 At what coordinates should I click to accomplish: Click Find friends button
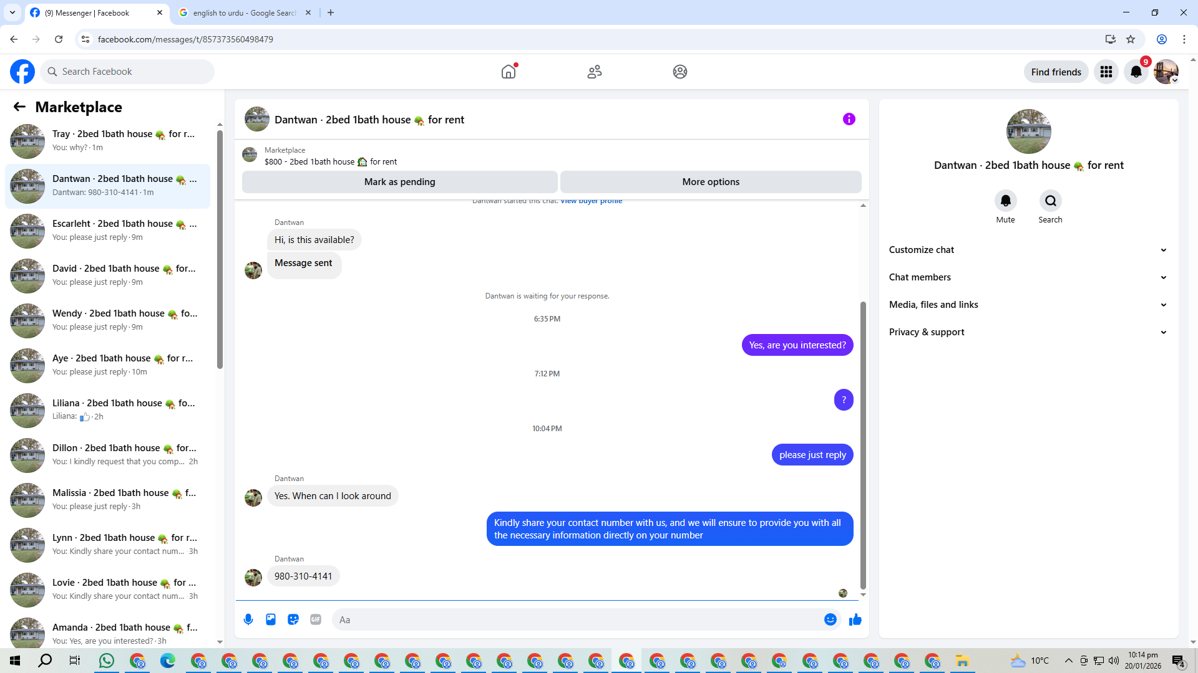click(x=1056, y=72)
